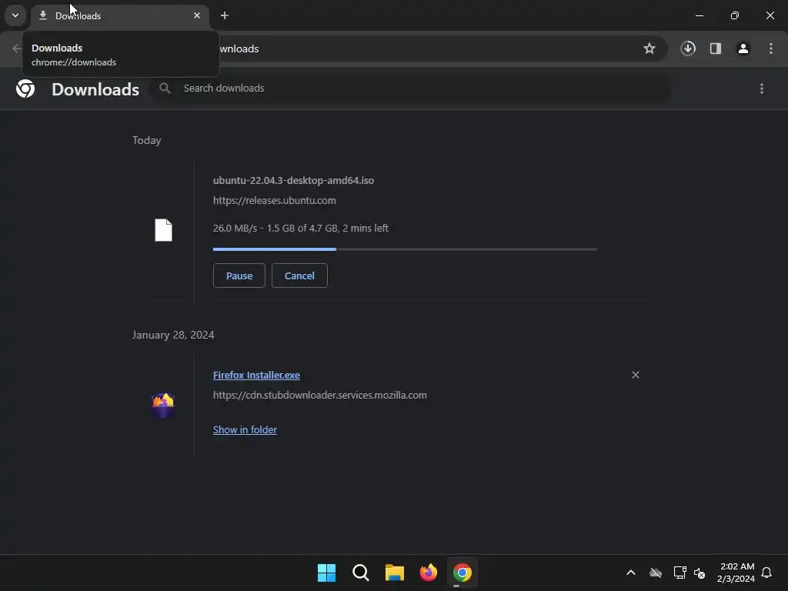Open a new tab with plus button
Screen dimensions: 788x591
click(x=225, y=15)
